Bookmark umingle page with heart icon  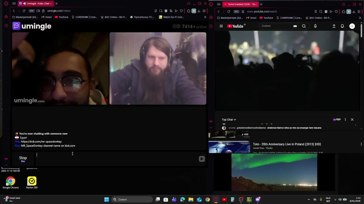pos(181,11)
